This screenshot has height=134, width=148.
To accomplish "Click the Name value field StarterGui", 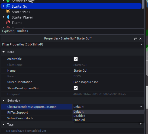I will pyautogui.click(x=108, y=71).
